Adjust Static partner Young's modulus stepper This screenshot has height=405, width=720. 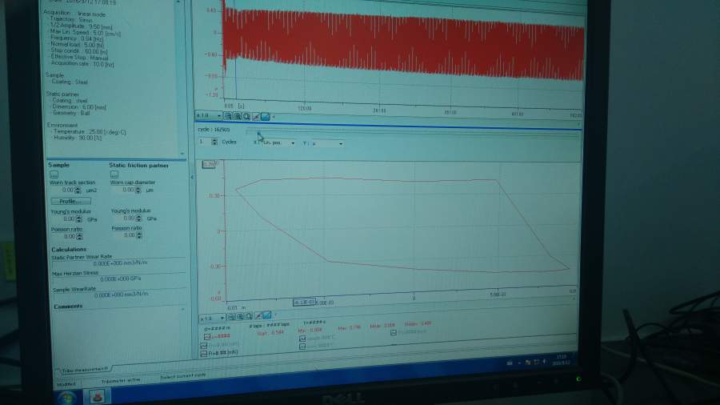click(138, 219)
